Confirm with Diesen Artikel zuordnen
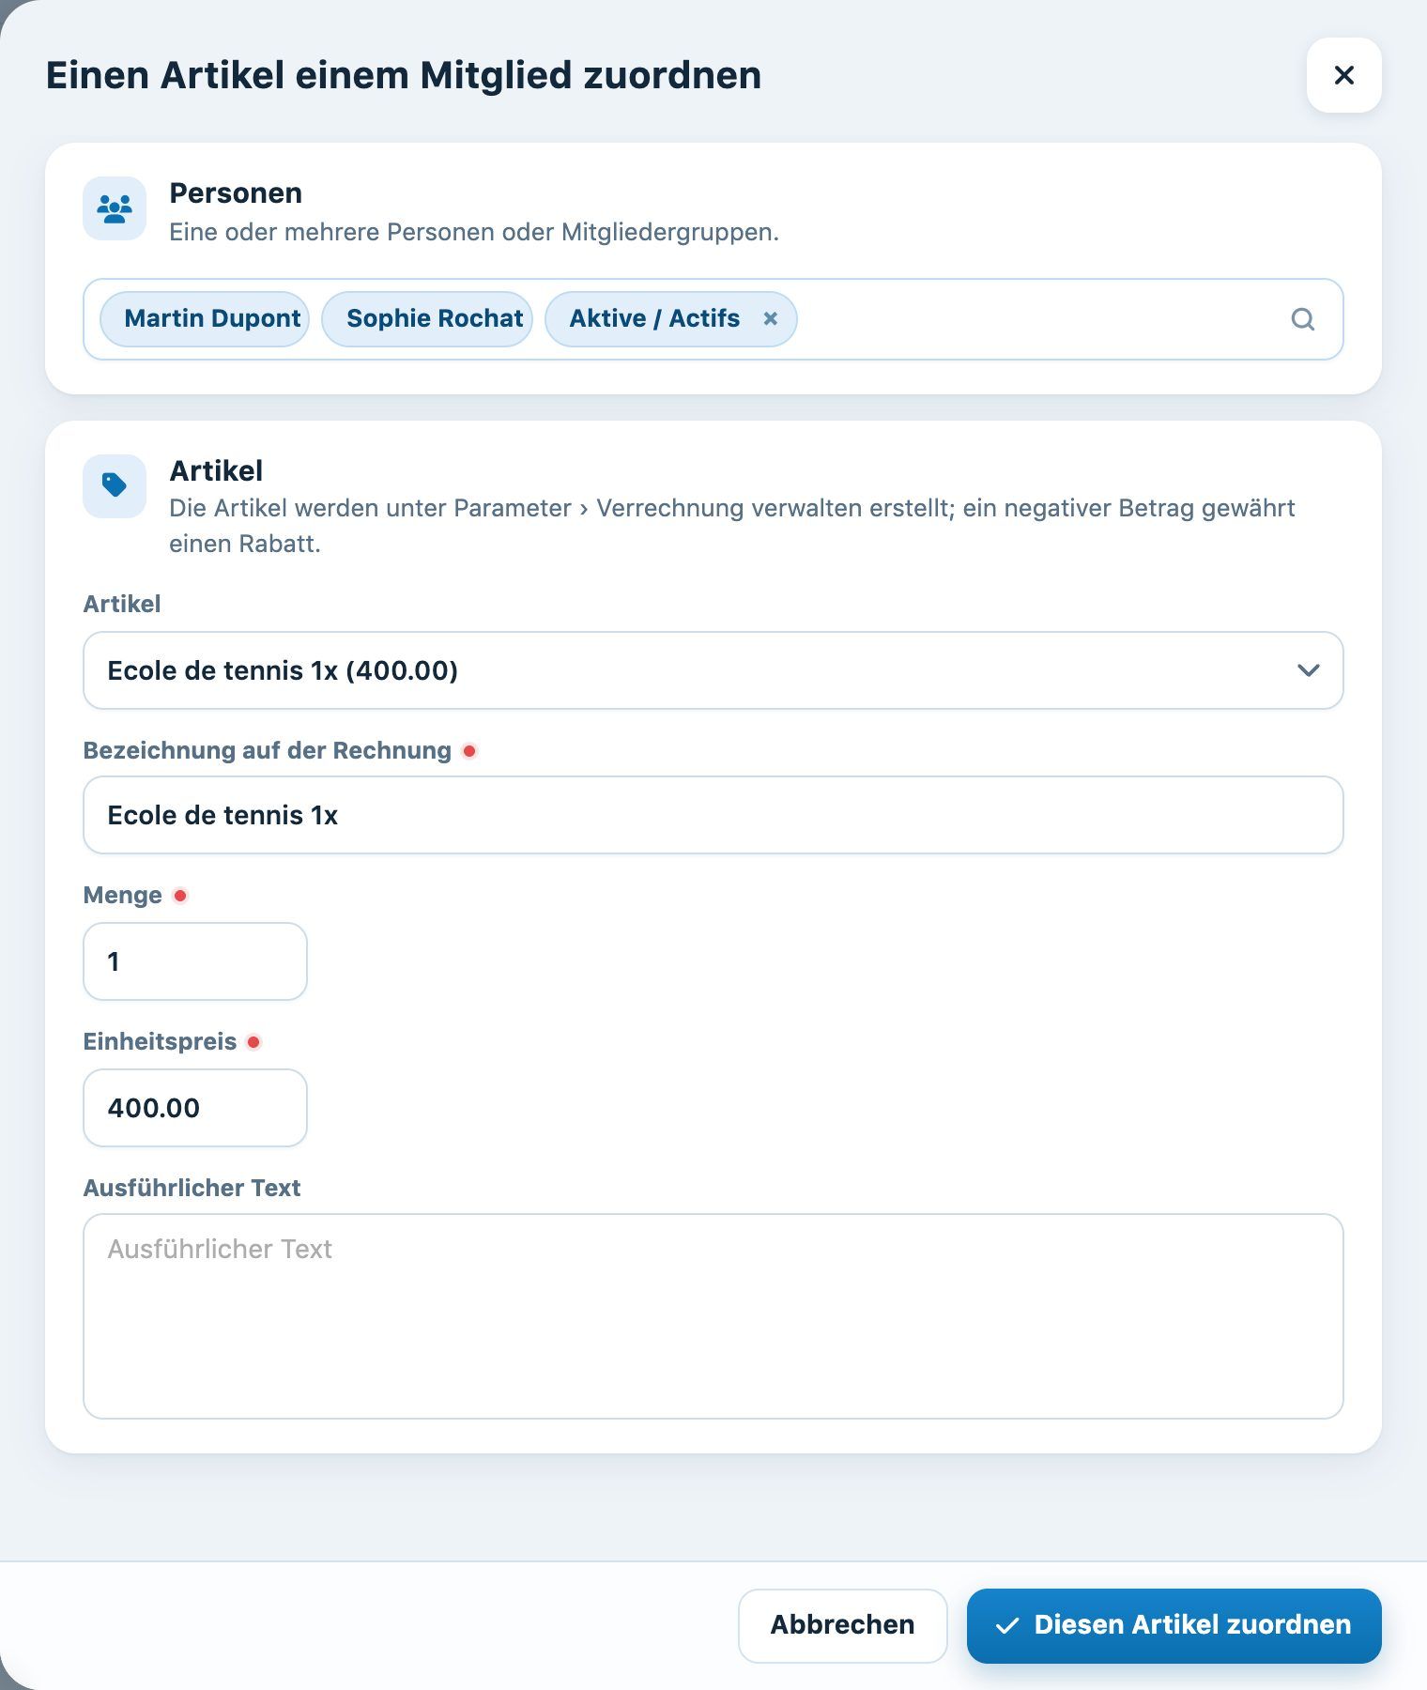The width and height of the screenshot is (1427, 1690). (1174, 1625)
